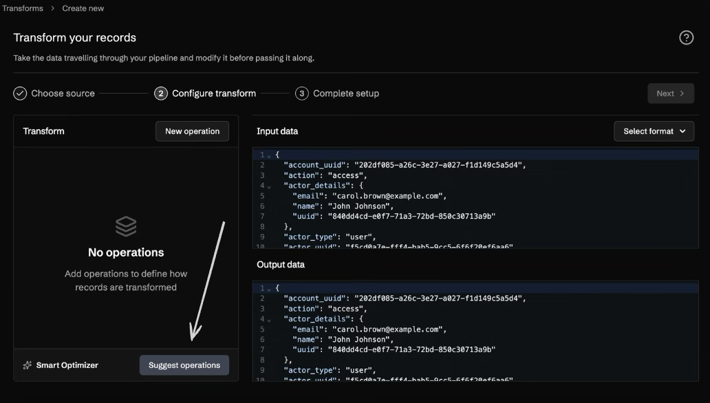The height and width of the screenshot is (403, 710).
Task: Open the help icon at top right
Action: [686, 38]
